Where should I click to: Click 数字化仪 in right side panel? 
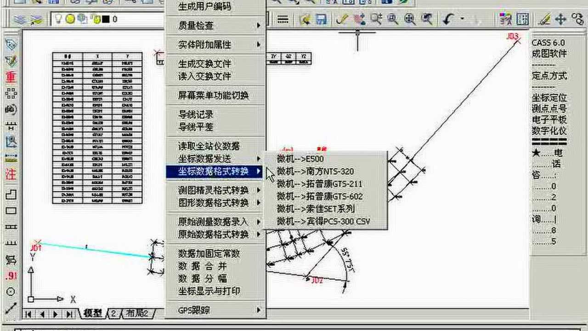click(549, 131)
